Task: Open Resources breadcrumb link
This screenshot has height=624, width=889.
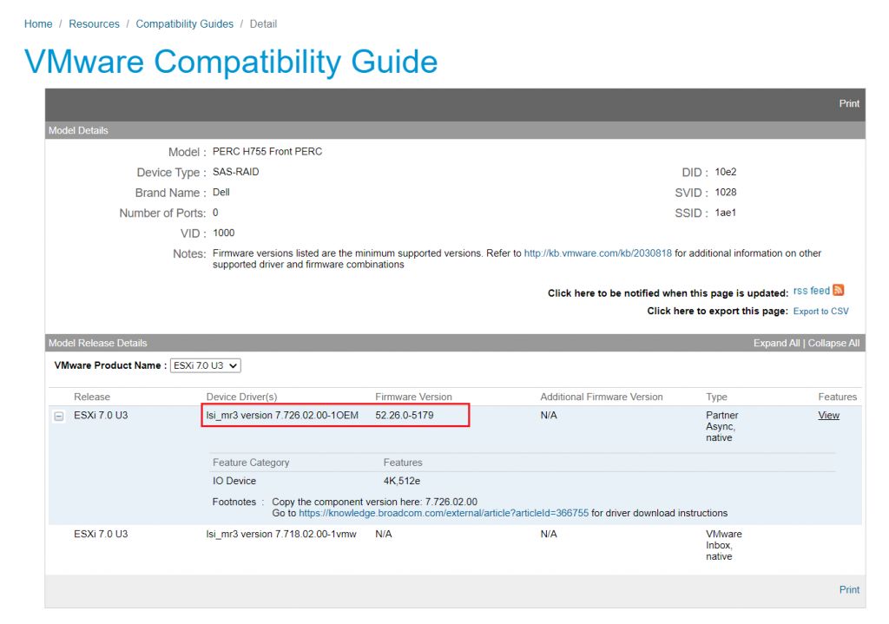Action: click(x=94, y=23)
